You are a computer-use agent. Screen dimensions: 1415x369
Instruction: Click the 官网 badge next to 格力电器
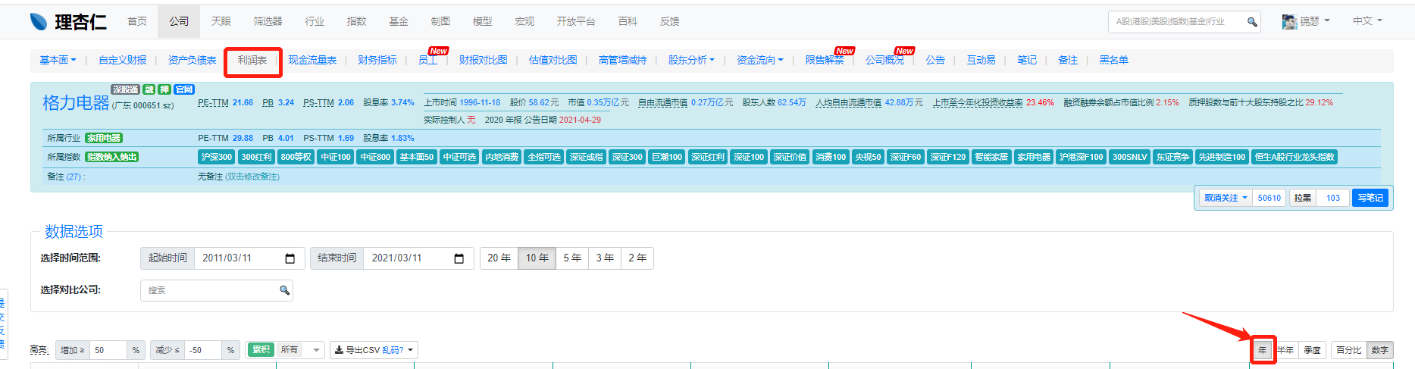tap(184, 89)
